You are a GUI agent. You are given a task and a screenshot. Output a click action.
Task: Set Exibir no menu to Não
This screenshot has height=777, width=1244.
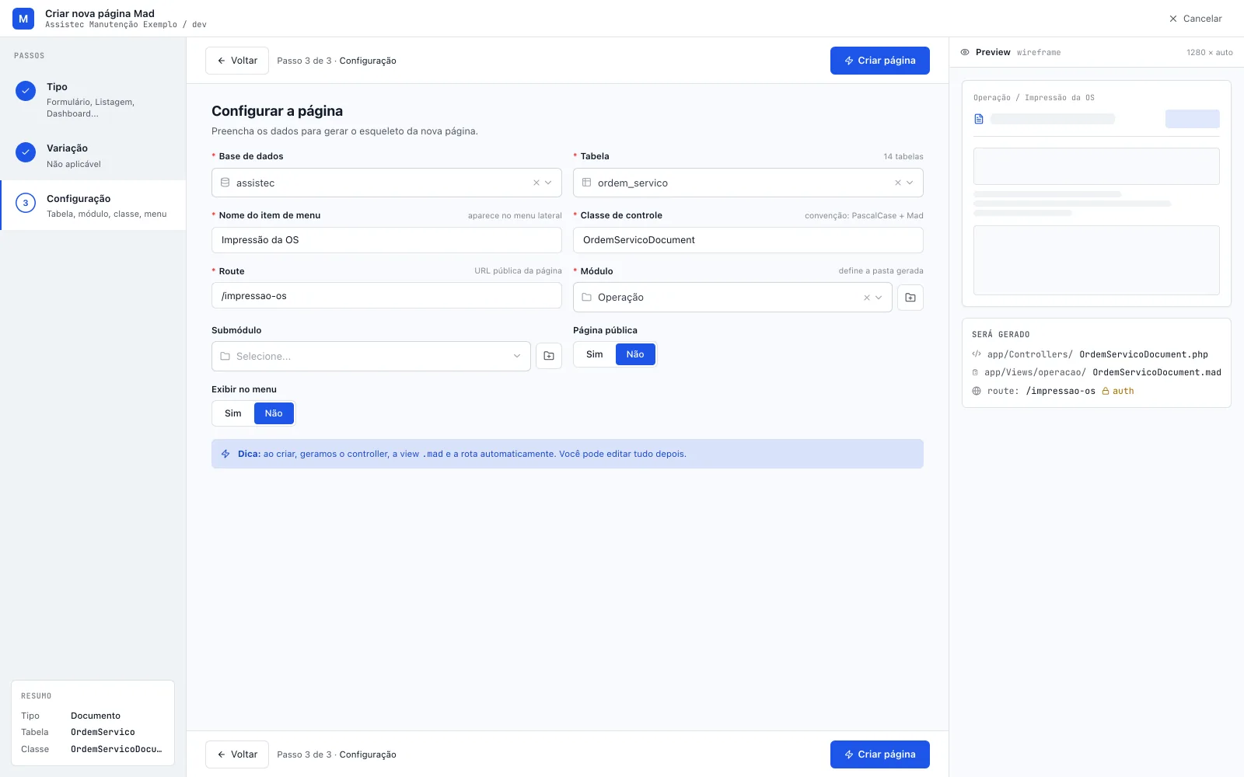(x=274, y=413)
